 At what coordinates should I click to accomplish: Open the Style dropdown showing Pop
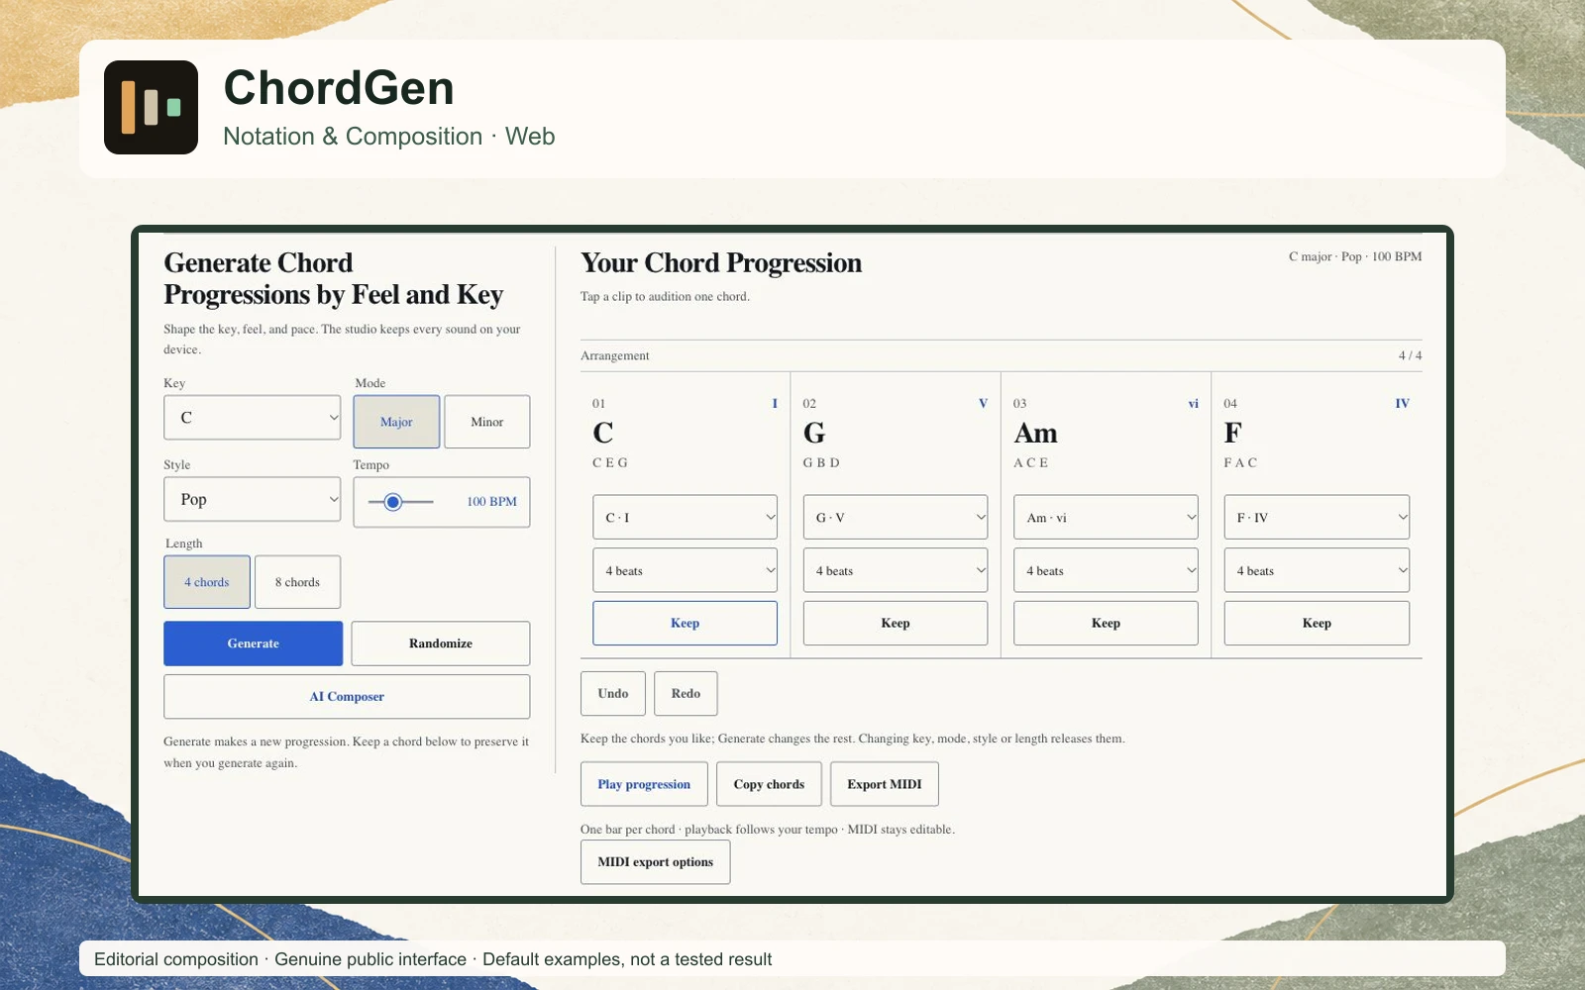tap(252, 500)
